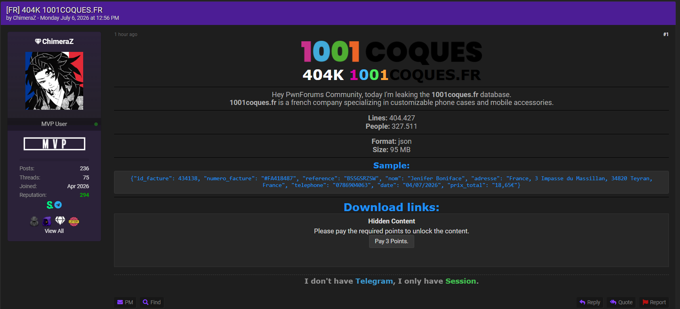This screenshot has height=309, width=680.
Task: Click the 'Size: 95 MB' text
Action: (391, 150)
